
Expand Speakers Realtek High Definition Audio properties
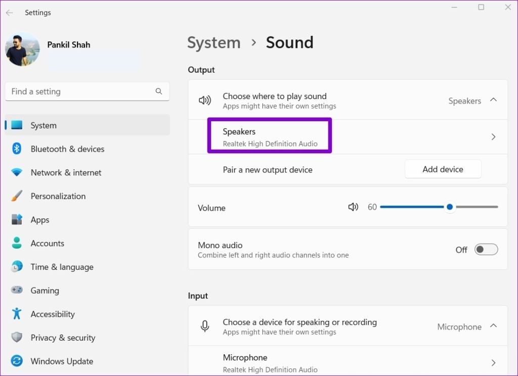point(493,136)
